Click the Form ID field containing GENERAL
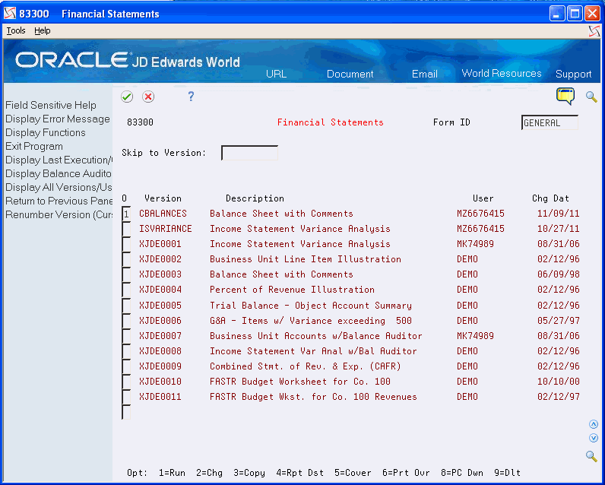This screenshot has width=605, height=485. pyautogui.click(x=550, y=122)
